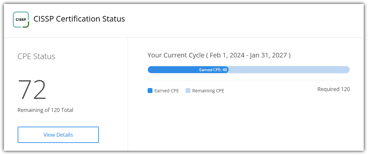368x155 pixels.
Task: Click the 'Feb 1, 2024' cycle start date
Action: [x=228, y=55]
